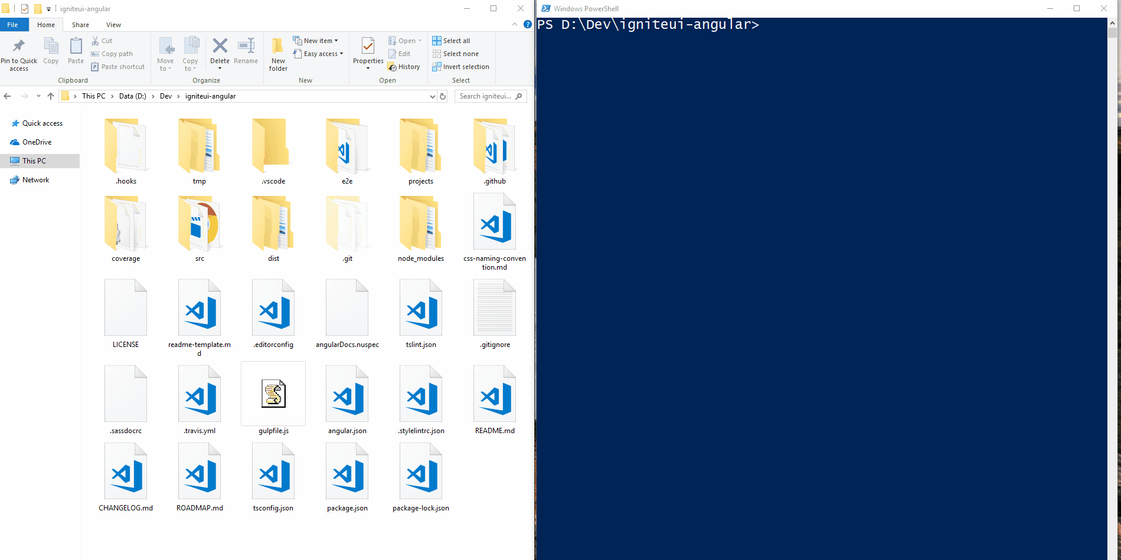Viewport: 1121px width, 560px height.
Task: Click the Edit ribbon item
Action: pyautogui.click(x=399, y=54)
